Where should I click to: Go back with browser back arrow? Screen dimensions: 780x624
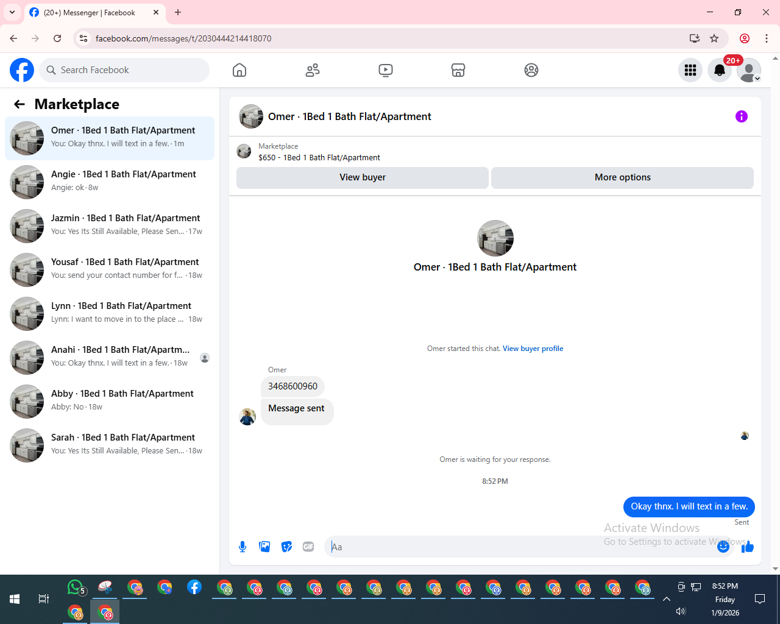13,38
